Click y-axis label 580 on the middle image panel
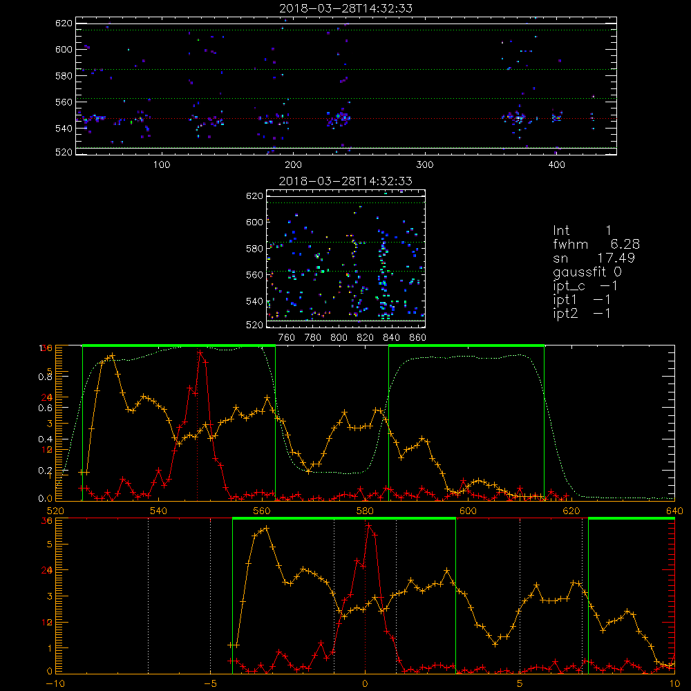691x691 pixels. (254, 249)
